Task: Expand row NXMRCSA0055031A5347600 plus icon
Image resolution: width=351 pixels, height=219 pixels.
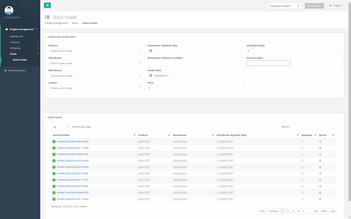Action: coord(54,161)
